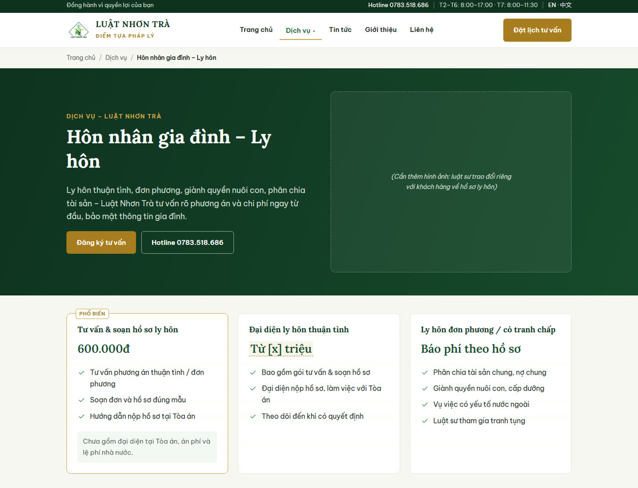This screenshot has height=488, width=638.
Task: Expand the Dịch vụ dropdown menu
Action: coord(300,30)
